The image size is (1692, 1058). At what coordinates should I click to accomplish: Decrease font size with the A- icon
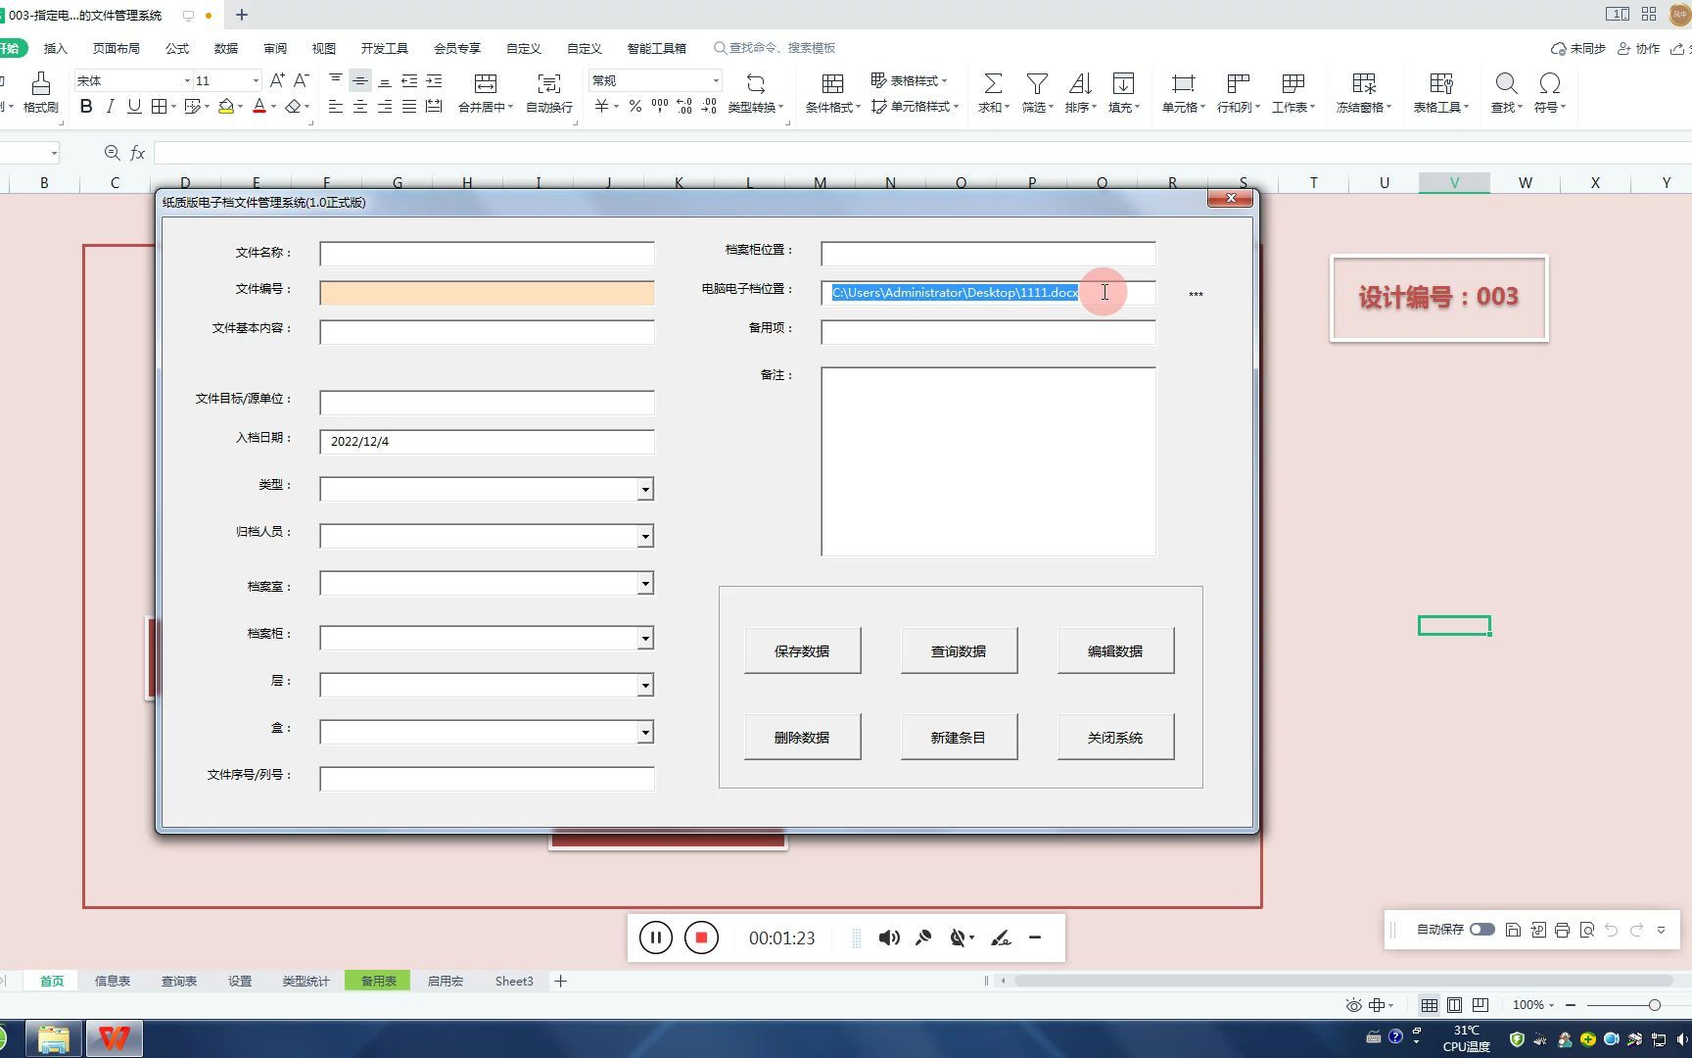click(302, 80)
